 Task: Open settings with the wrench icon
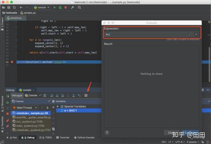point(73,7)
